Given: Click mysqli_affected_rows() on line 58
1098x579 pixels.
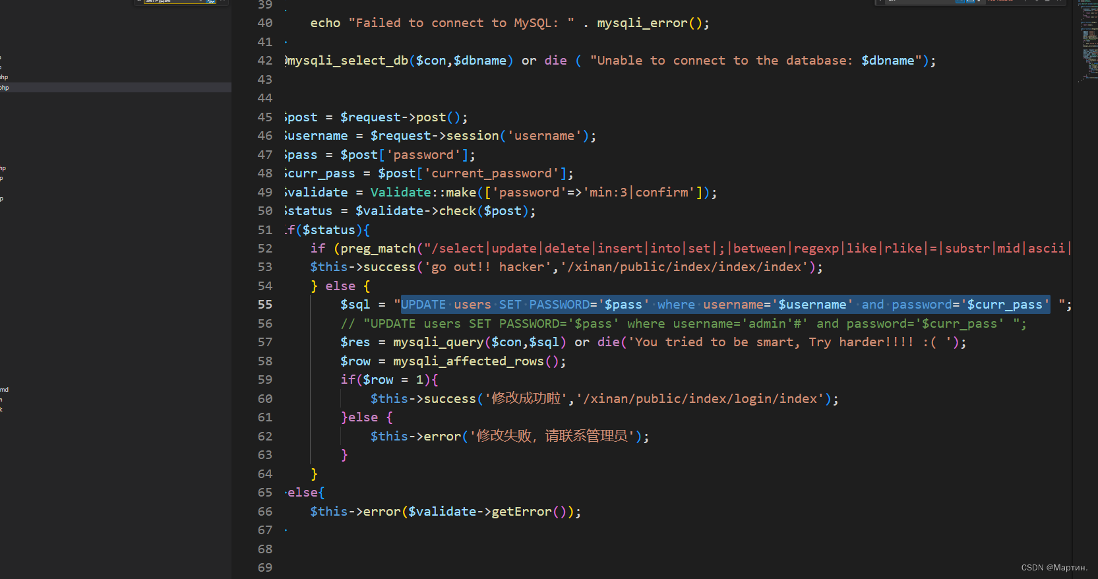Looking at the screenshot, I should click(475, 361).
